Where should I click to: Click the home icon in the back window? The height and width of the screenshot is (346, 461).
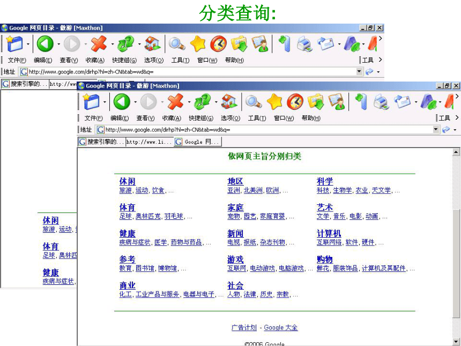pos(153,44)
